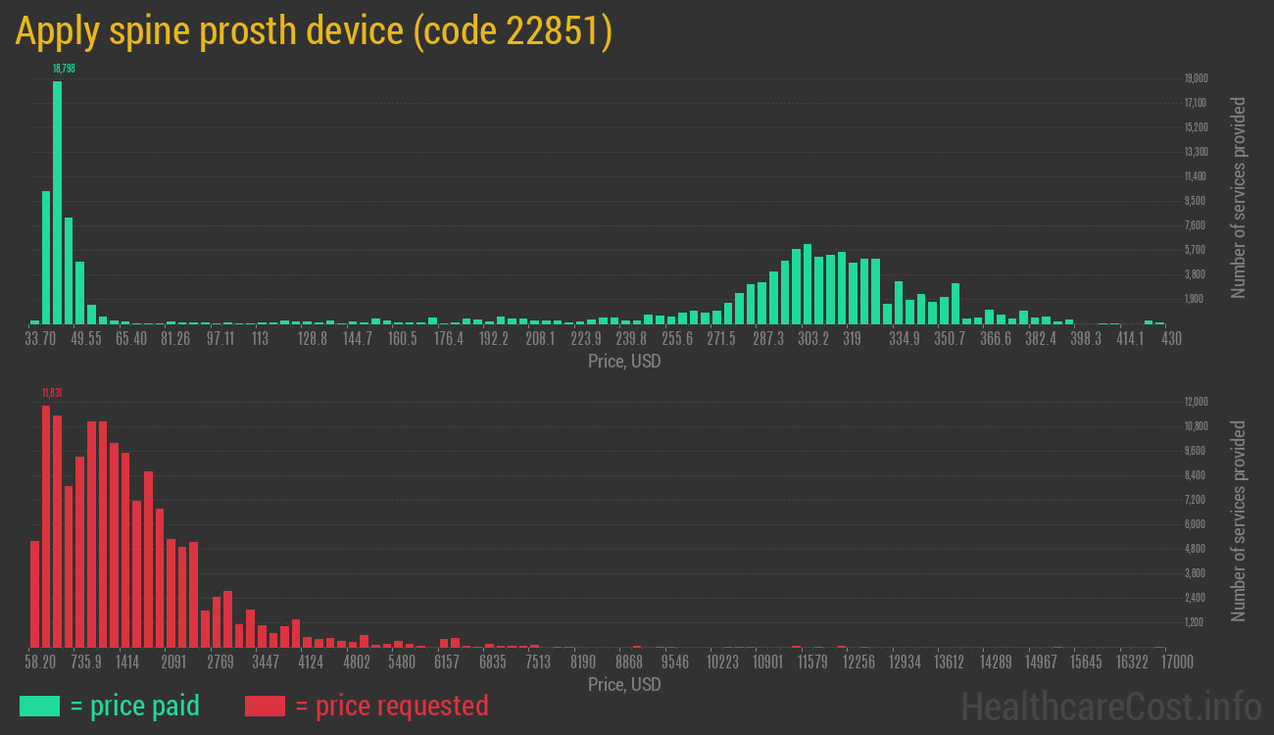Click the chart title with code 22851
Screen dimensions: 1274x735
click(314, 31)
